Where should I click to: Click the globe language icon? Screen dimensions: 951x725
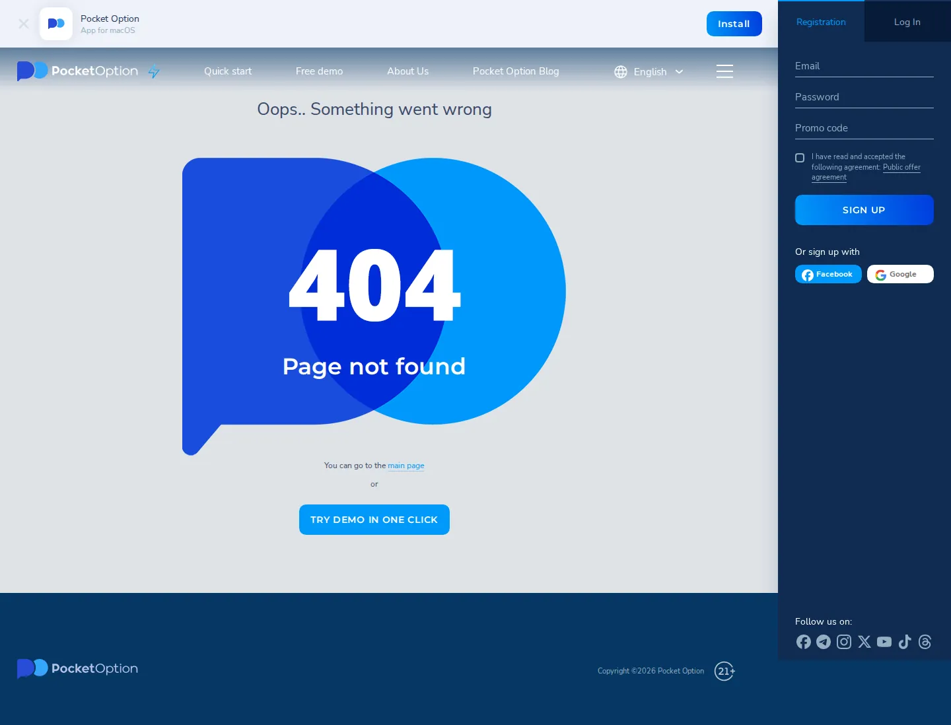click(x=621, y=72)
